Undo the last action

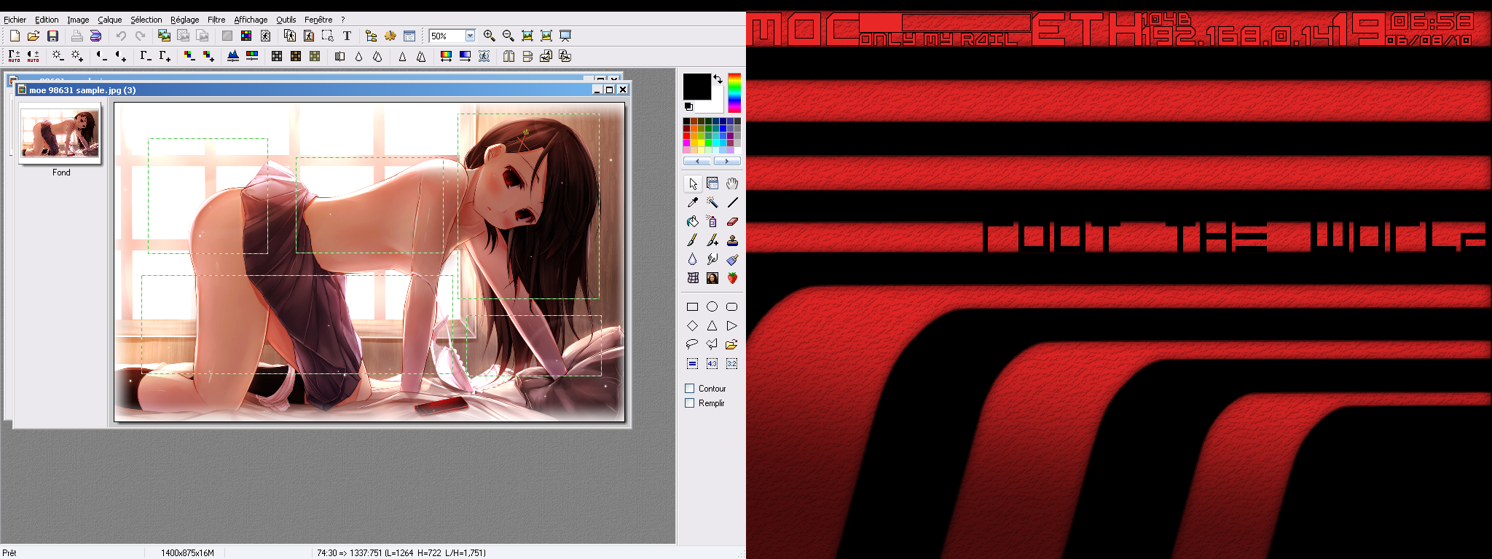coord(121,36)
